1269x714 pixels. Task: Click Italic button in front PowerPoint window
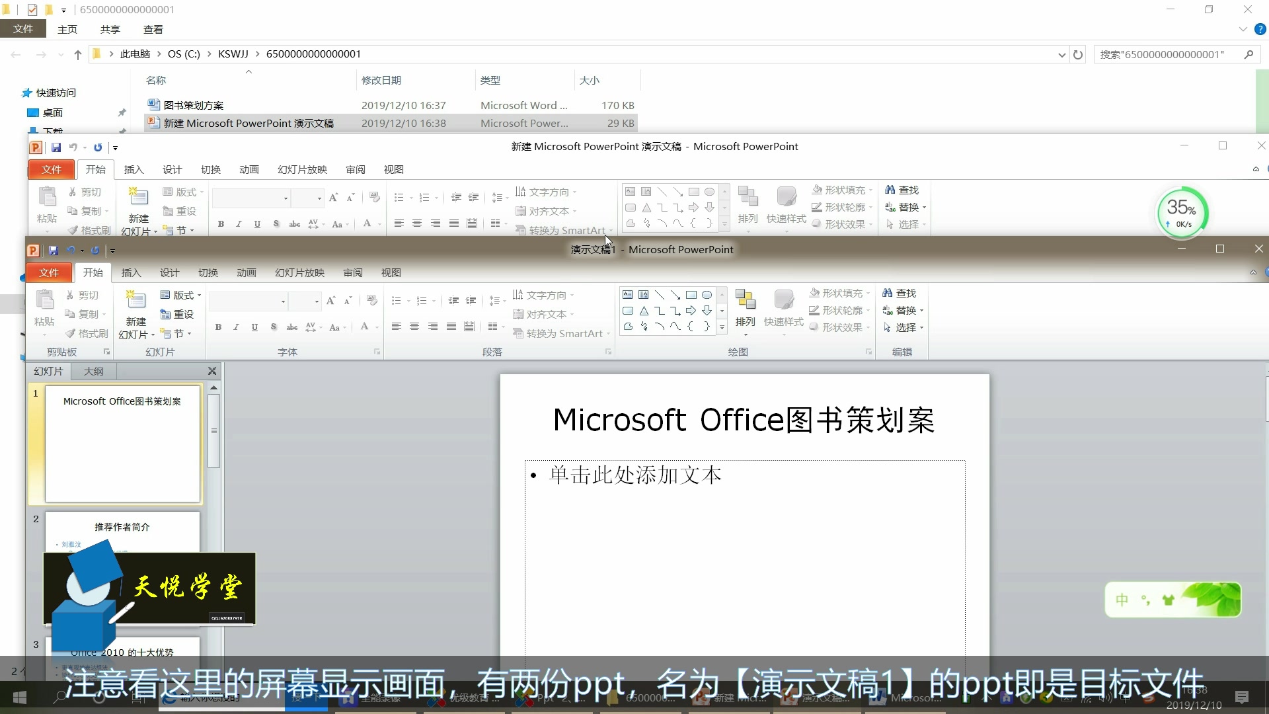pyautogui.click(x=236, y=327)
